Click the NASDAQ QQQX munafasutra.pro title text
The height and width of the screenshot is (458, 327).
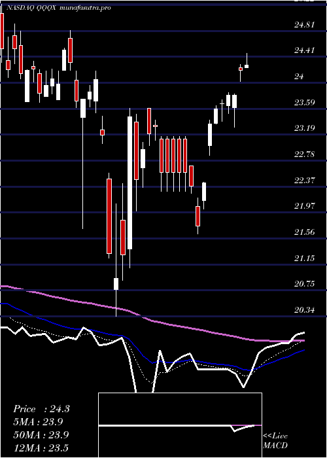tap(58, 8)
